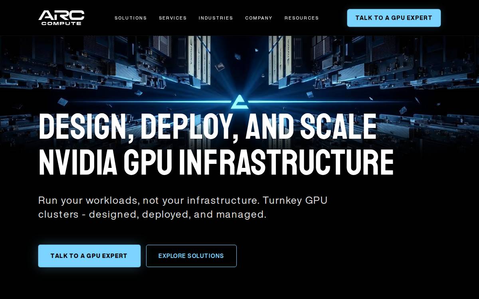479x299 pixels.
Task: Click the Explore Solutions button
Action: tap(191, 256)
